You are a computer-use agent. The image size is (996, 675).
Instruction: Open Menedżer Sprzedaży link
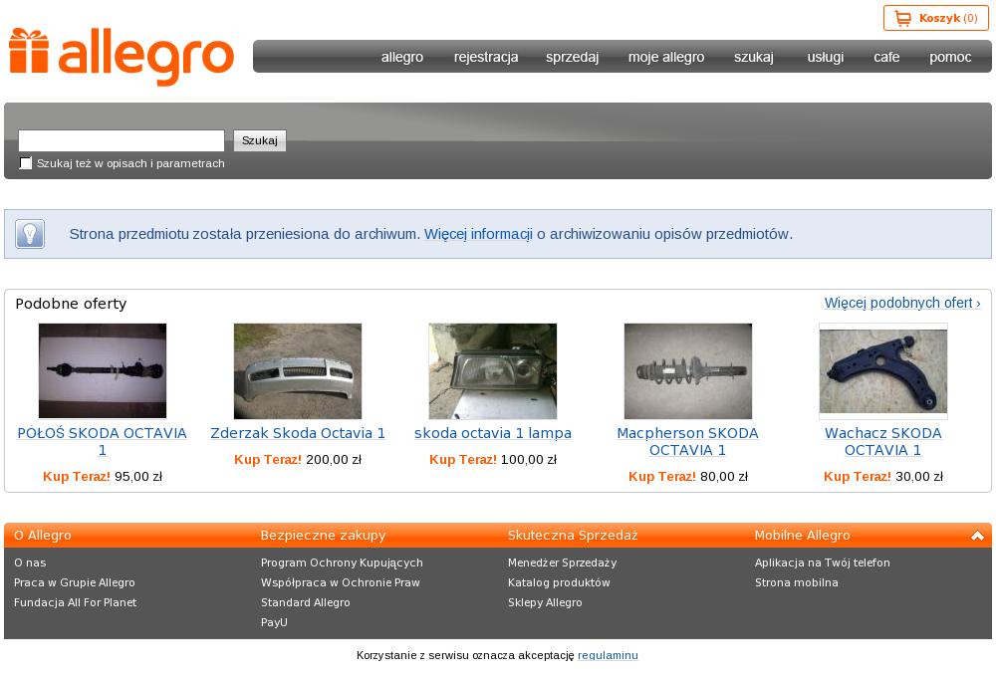pyautogui.click(x=562, y=562)
